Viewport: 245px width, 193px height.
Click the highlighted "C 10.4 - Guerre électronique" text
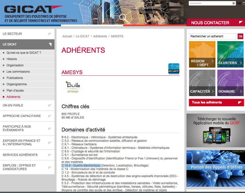pyautogui.click(x=81, y=166)
